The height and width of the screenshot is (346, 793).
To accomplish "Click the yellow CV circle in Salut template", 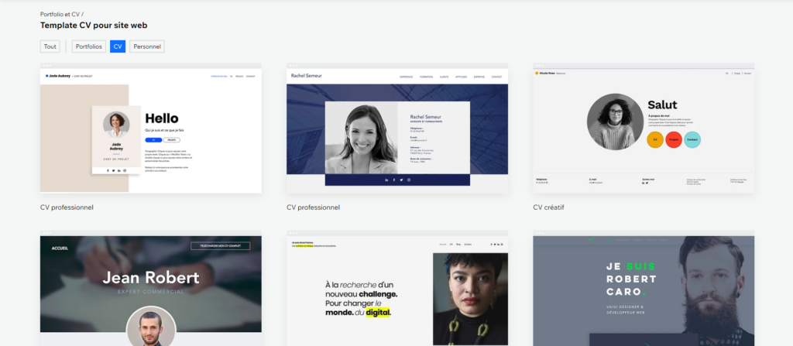I will 654,140.
